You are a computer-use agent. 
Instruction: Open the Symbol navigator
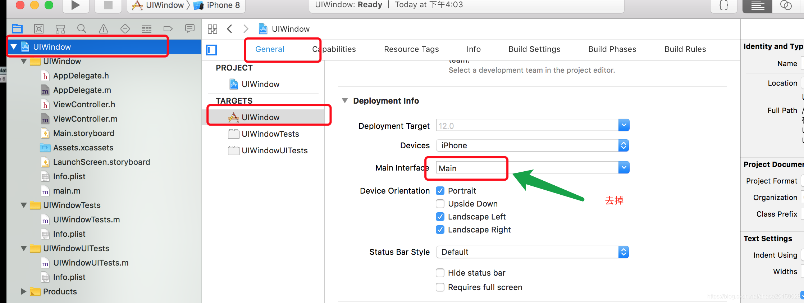pos(60,29)
